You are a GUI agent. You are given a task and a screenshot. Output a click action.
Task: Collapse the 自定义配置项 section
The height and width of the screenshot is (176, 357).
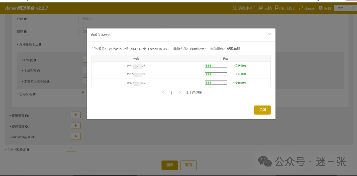click(5, 150)
